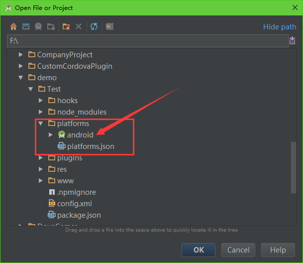Toggle show hidden files and directories icon
303x263 pixels.
coord(109,26)
